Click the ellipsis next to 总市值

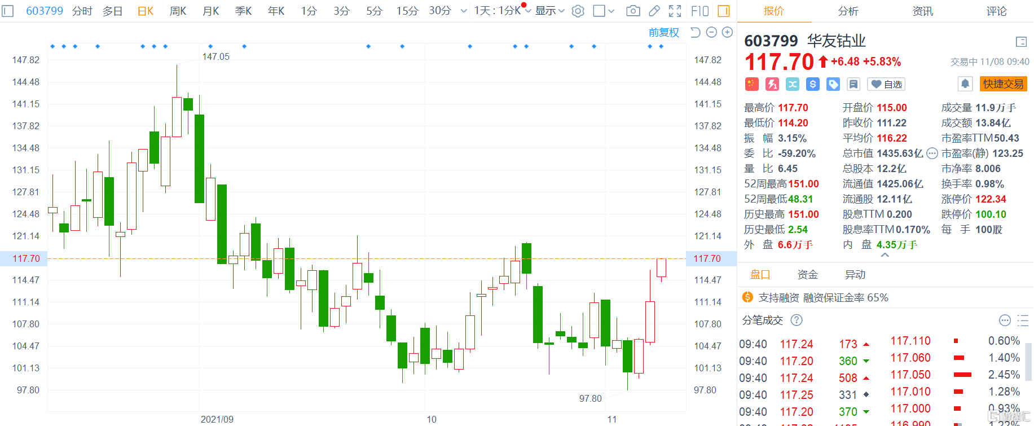click(x=932, y=153)
